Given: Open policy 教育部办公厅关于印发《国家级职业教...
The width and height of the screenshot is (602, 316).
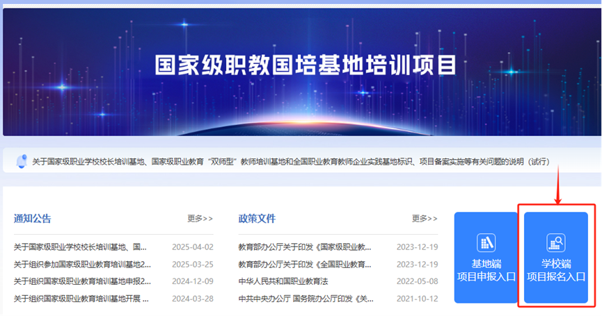Looking at the screenshot, I should click(x=305, y=247).
